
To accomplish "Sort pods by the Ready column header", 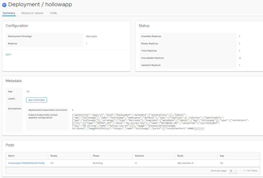I will click(54, 156).
